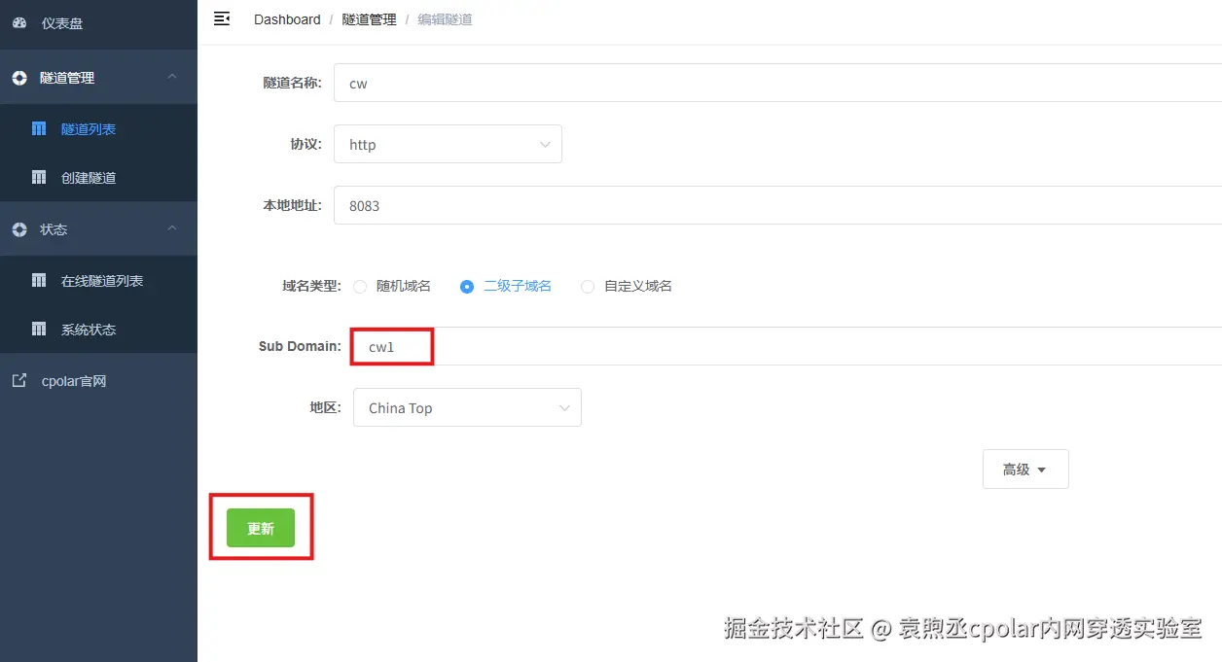Click the dashboard gauge icon beside 仪表盘
This screenshot has width=1222, height=662.
point(19,22)
